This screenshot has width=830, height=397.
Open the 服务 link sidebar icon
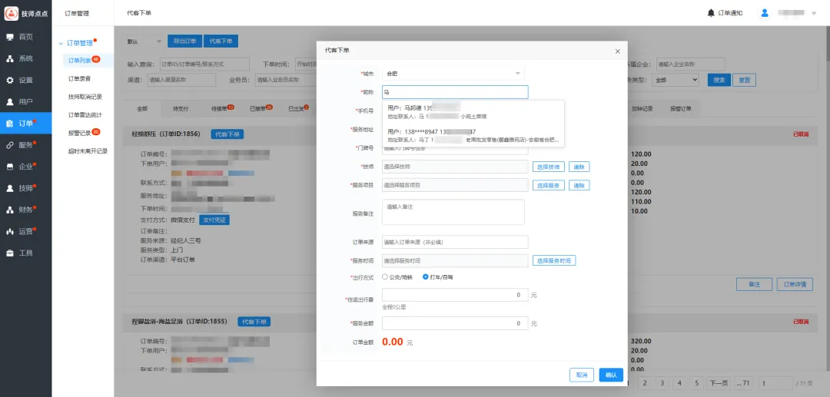9,145
